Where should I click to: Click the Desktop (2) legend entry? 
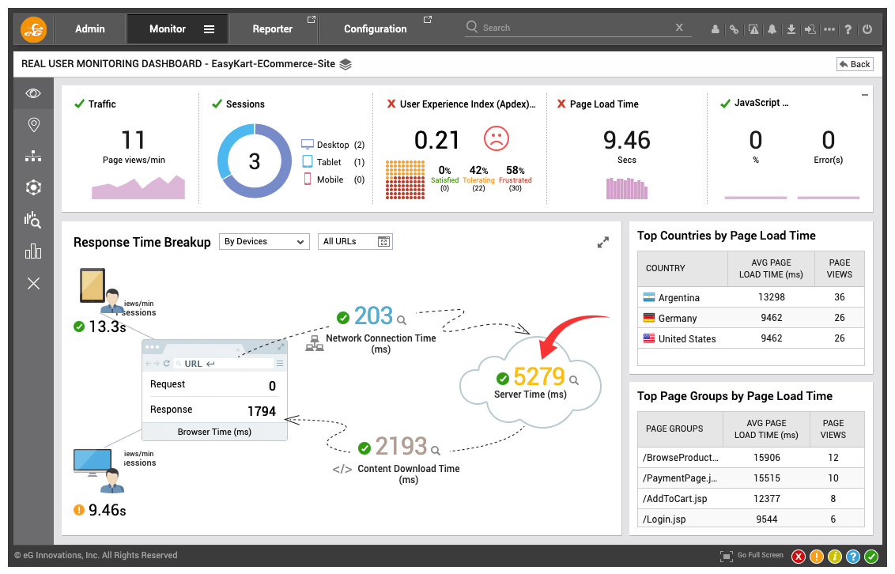[333, 145]
